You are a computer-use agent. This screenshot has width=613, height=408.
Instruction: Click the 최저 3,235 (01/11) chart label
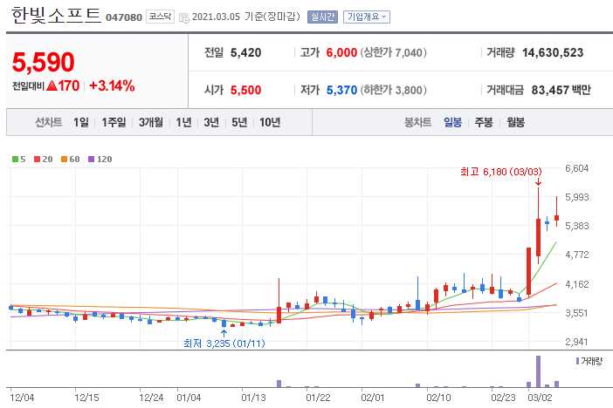pyautogui.click(x=224, y=343)
